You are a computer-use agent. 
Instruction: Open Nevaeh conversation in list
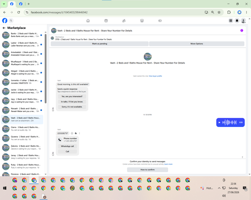(22, 110)
